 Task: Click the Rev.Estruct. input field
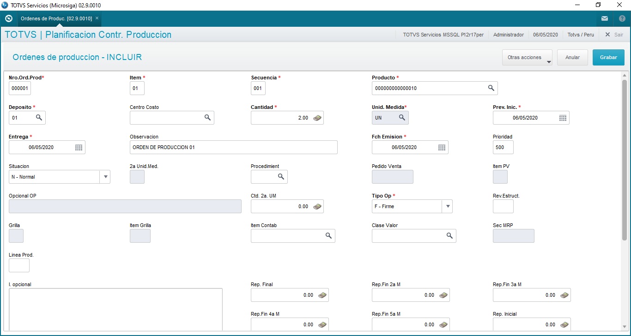[503, 206]
